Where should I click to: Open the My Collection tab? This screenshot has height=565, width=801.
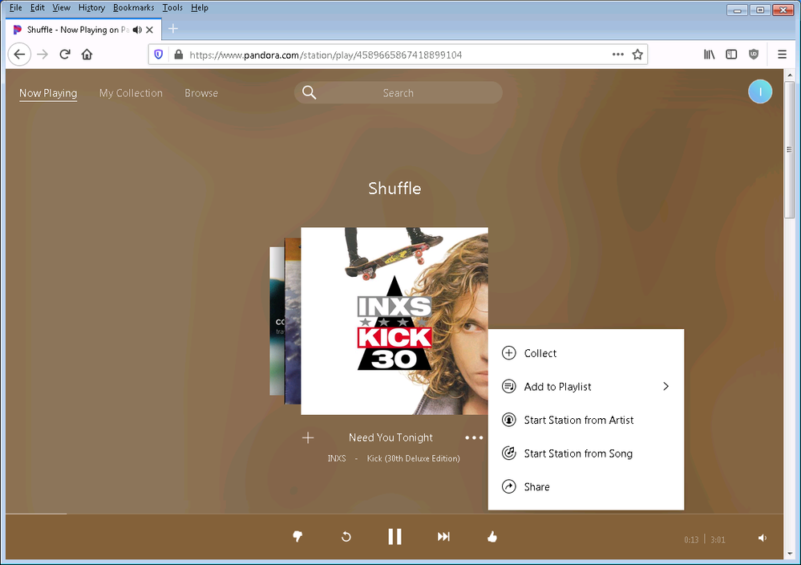coord(131,93)
